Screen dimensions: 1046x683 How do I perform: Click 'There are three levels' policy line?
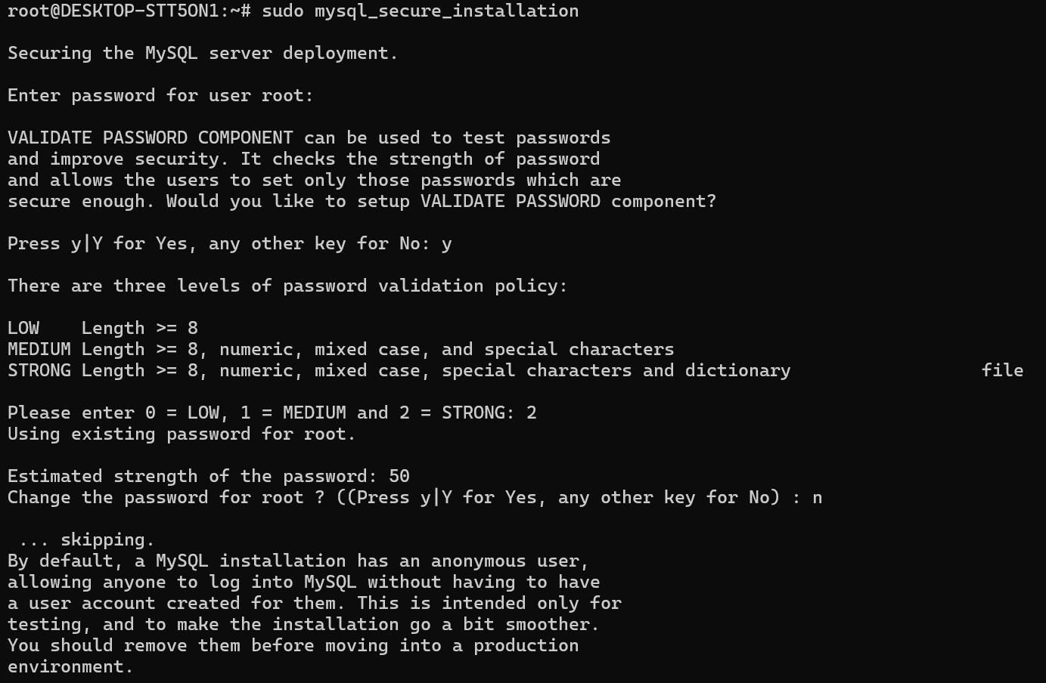287,286
